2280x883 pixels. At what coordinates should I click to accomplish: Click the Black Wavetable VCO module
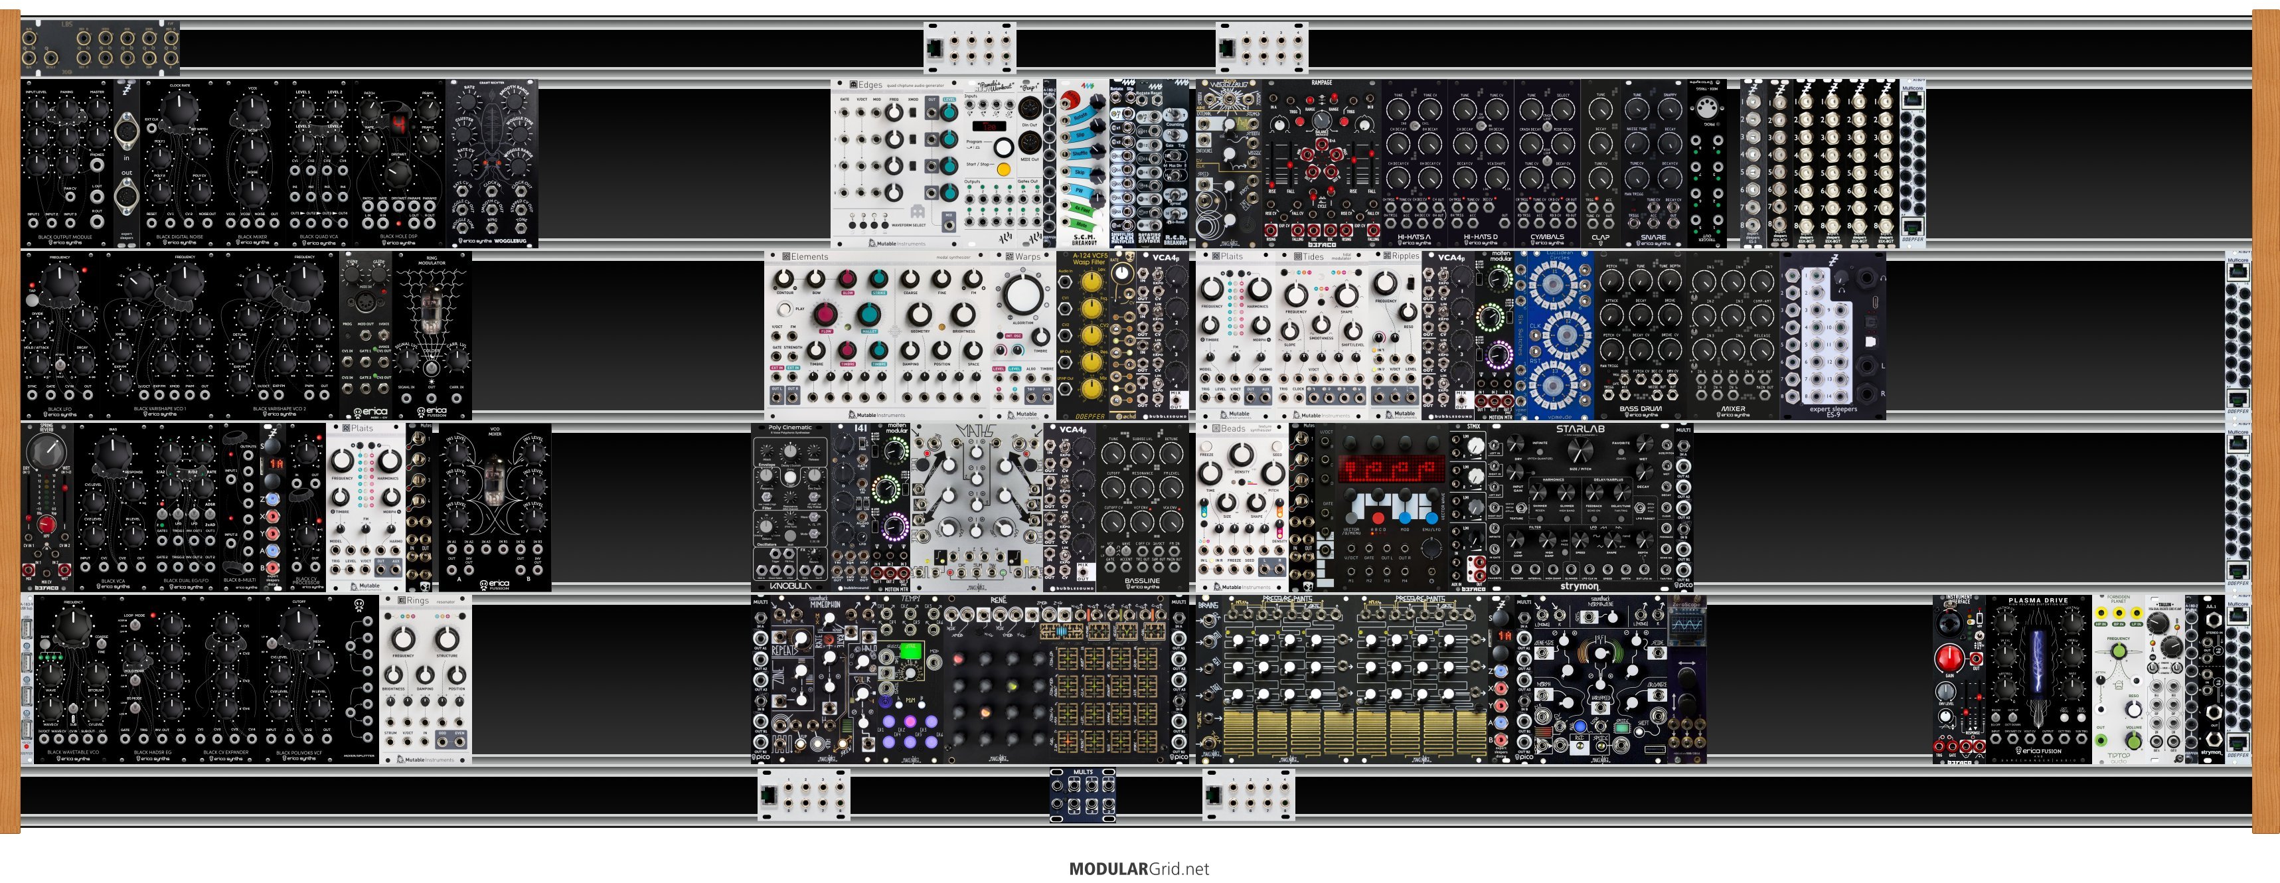[x=74, y=679]
